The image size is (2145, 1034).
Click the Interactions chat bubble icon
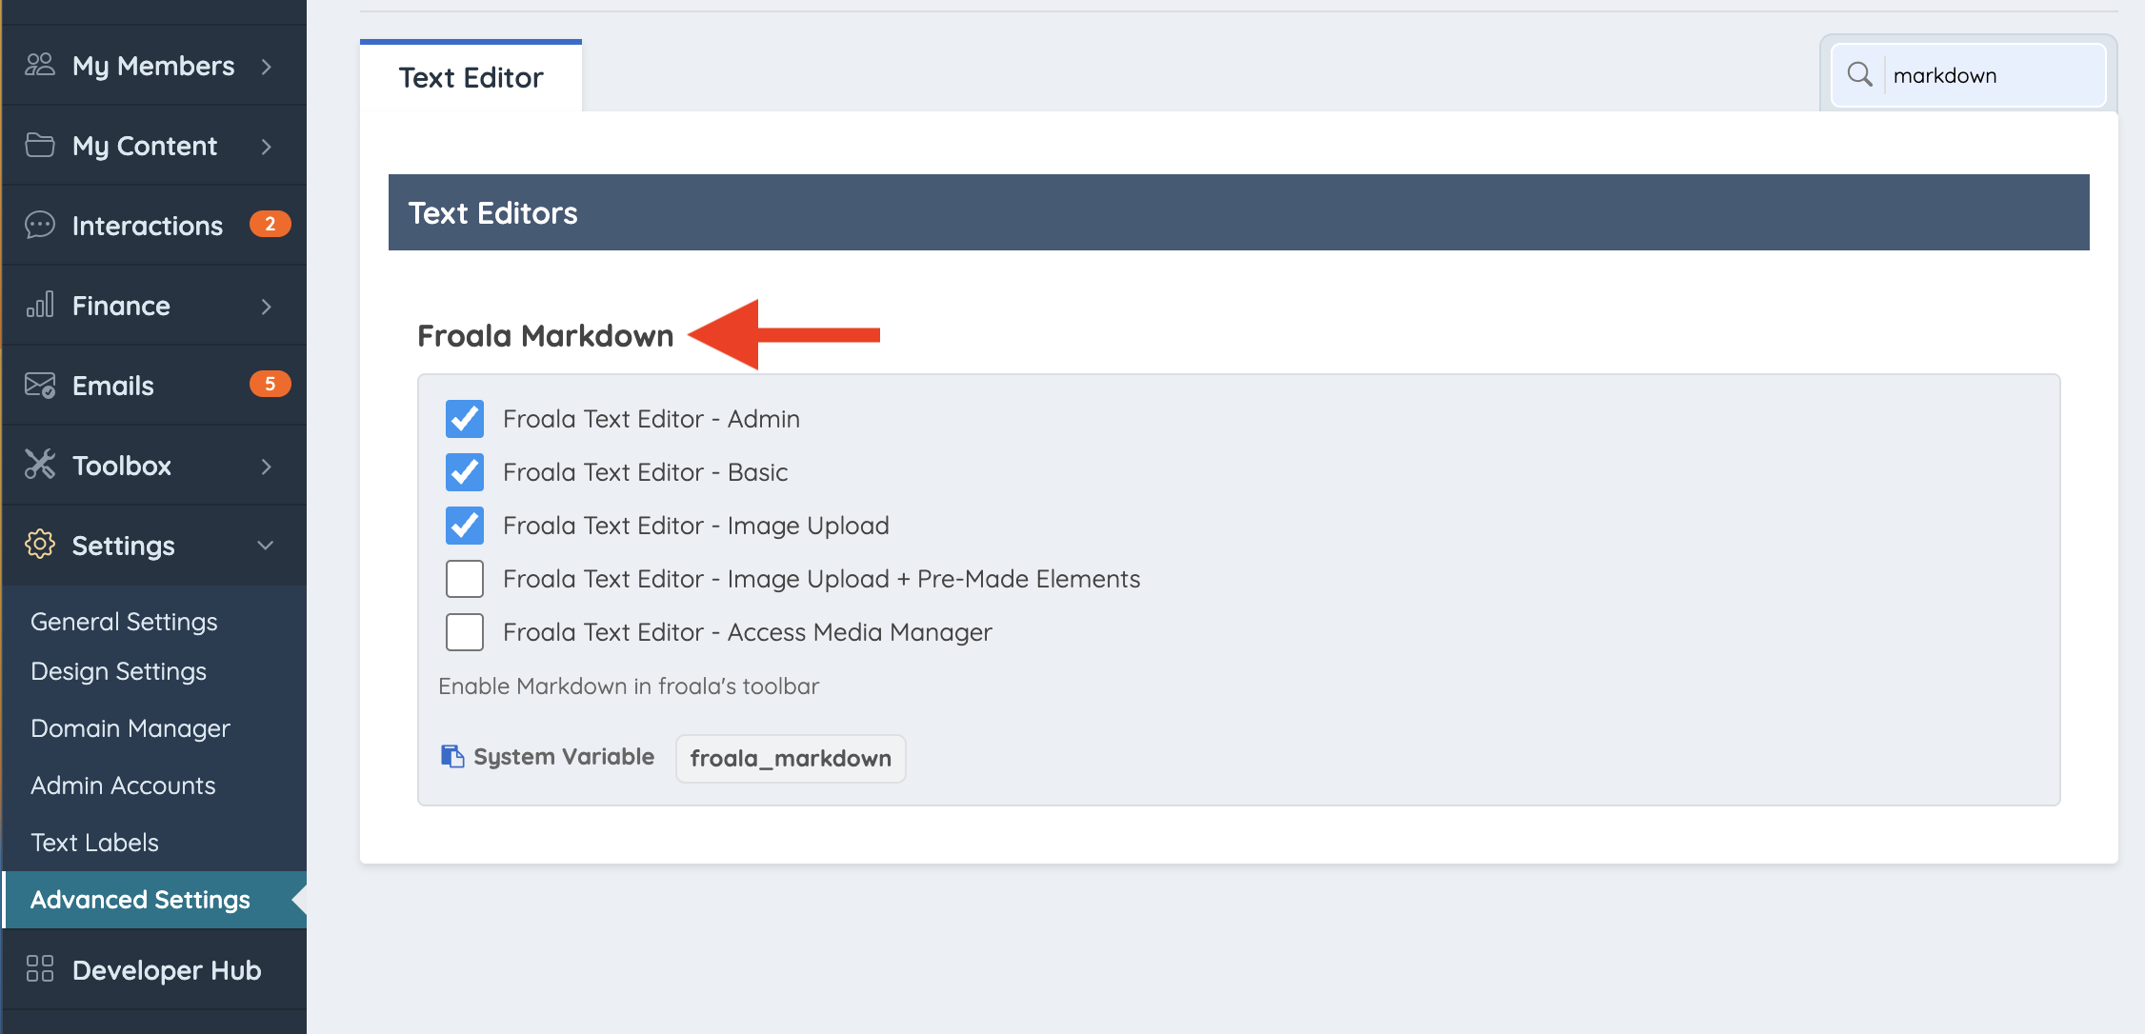tap(40, 225)
